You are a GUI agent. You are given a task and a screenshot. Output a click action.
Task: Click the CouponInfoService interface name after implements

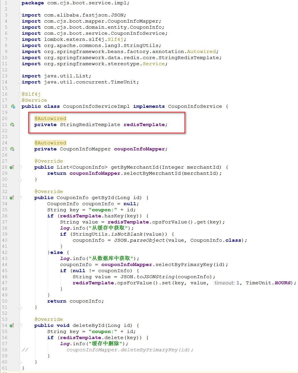point(195,106)
